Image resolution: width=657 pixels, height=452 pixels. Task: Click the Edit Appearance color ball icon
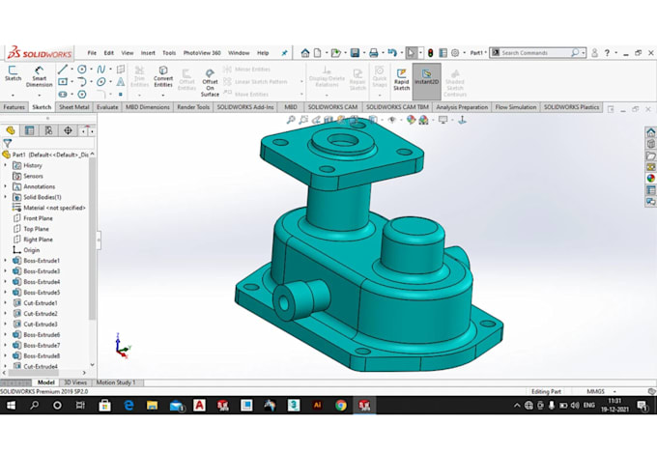(411, 120)
